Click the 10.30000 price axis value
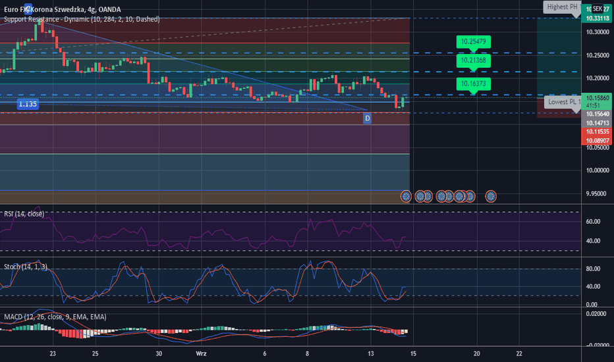 click(x=598, y=32)
